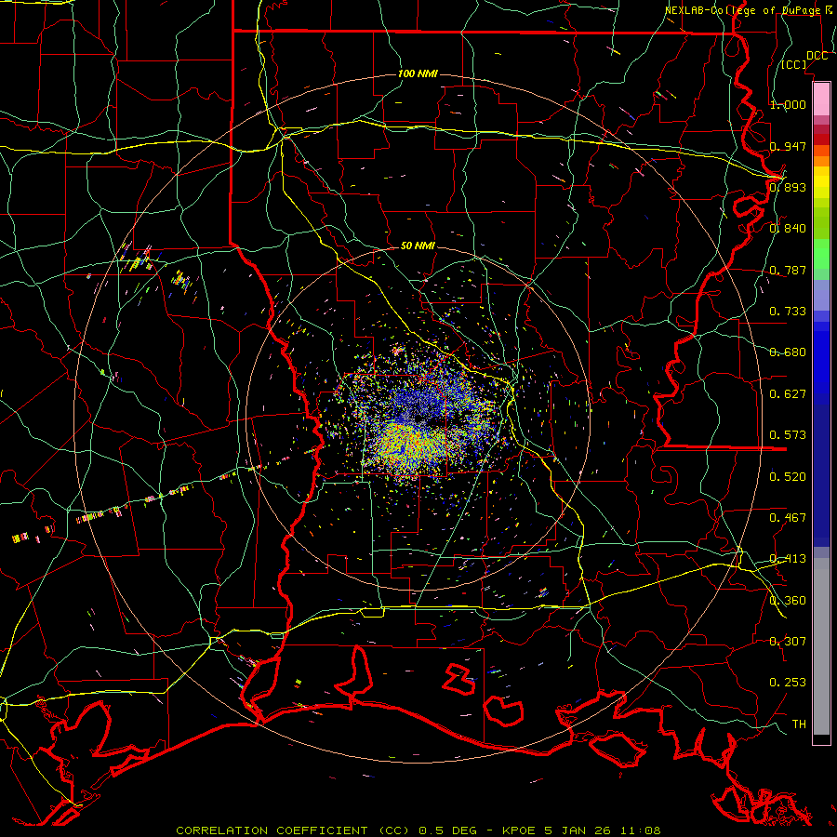The width and height of the screenshot is (837, 837).
Task: Click the 0.413 legend value
Action: [x=788, y=559]
